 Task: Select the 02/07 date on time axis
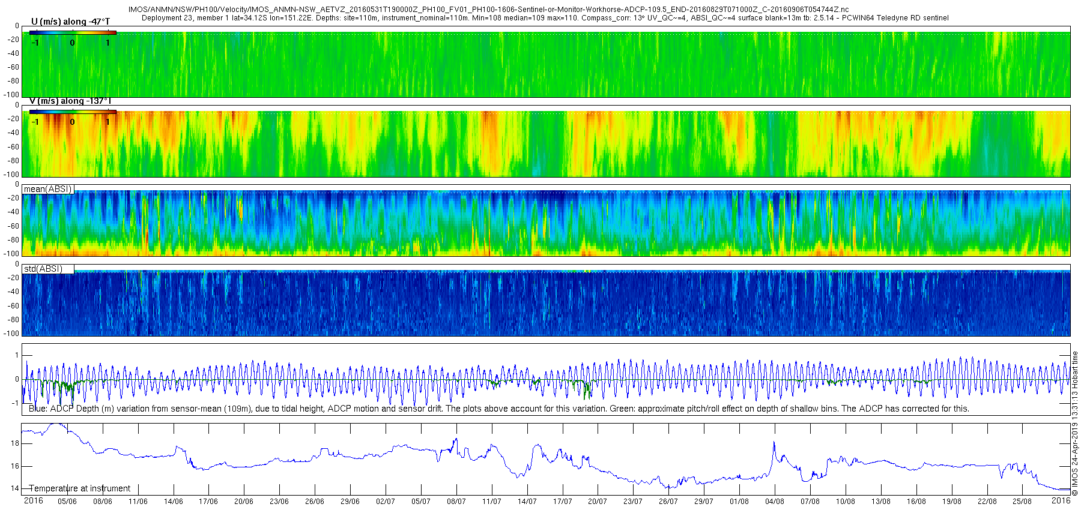(386, 502)
